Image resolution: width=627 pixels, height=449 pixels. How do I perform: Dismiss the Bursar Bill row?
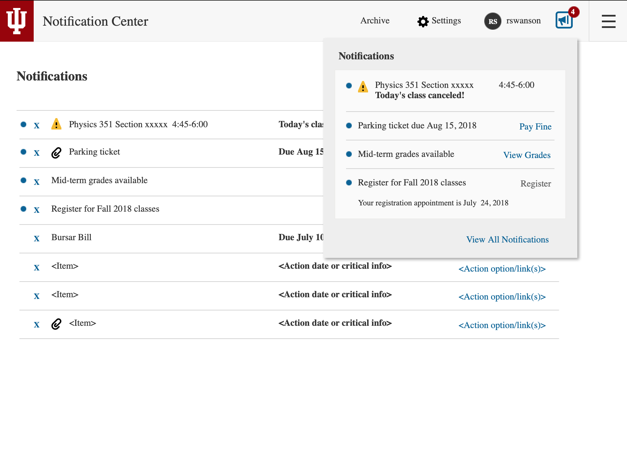[x=37, y=238]
